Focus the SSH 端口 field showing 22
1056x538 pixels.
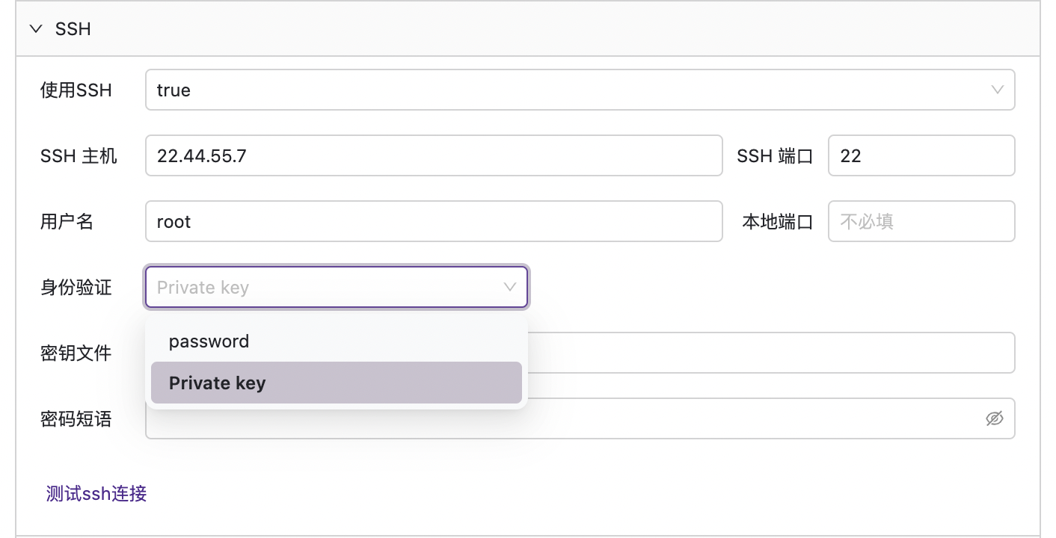[x=921, y=155]
